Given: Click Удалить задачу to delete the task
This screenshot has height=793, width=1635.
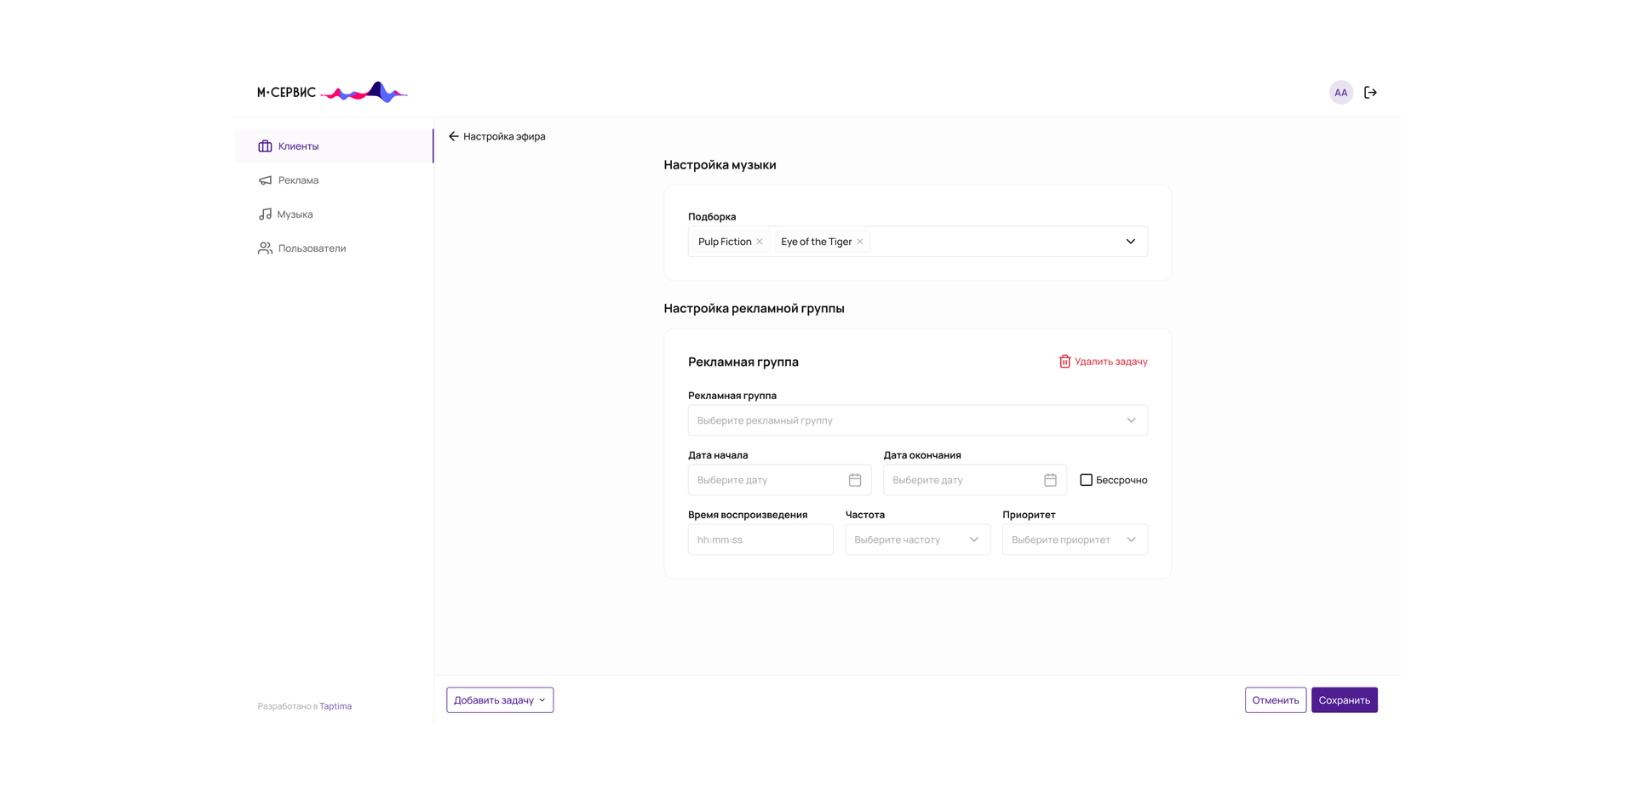Looking at the screenshot, I should [1103, 361].
